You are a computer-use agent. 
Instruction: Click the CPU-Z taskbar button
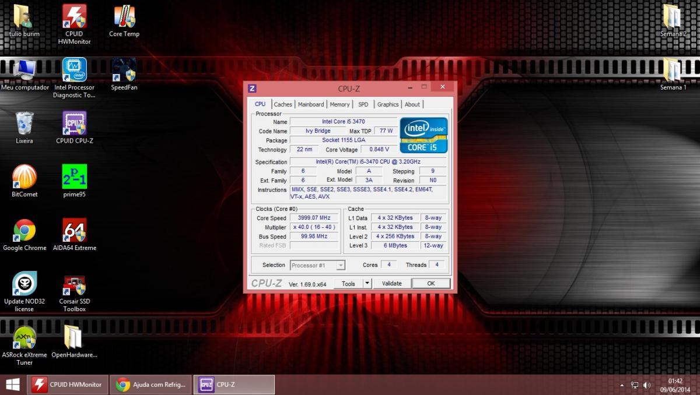234,385
